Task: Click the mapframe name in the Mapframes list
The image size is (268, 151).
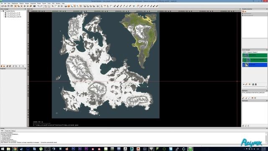Action: pyautogui.click(x=253, y=93)
